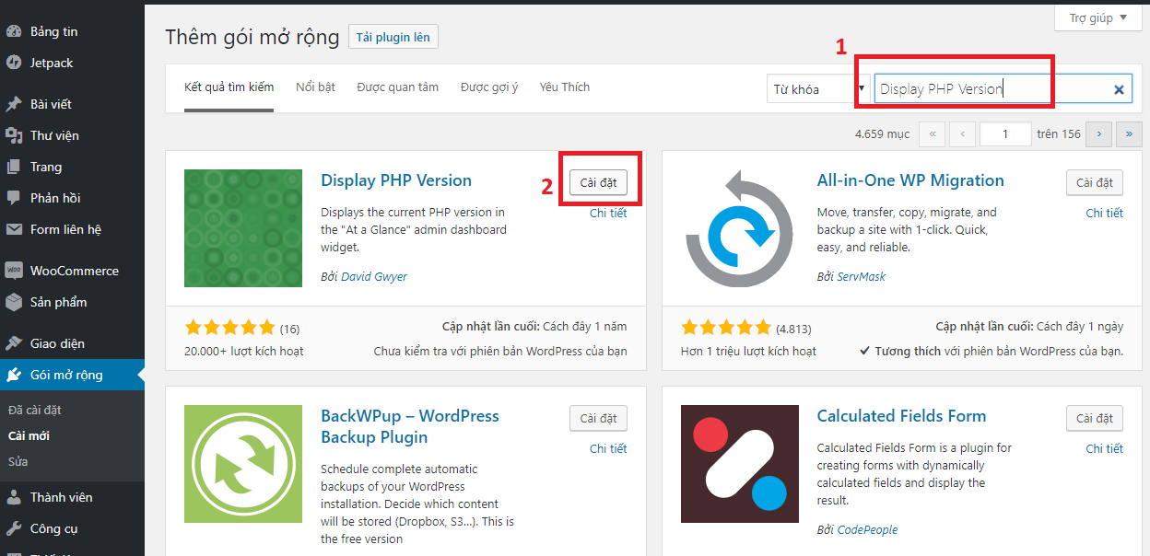Click the Form liên hệ envelope icon
This screenshot has height=556, width=1150.
coord(14,229)
